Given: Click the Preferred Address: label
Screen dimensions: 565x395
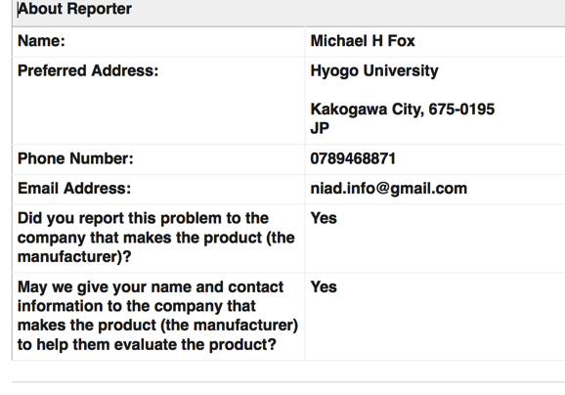Looking at the screenshot, I should pos(88,70).
